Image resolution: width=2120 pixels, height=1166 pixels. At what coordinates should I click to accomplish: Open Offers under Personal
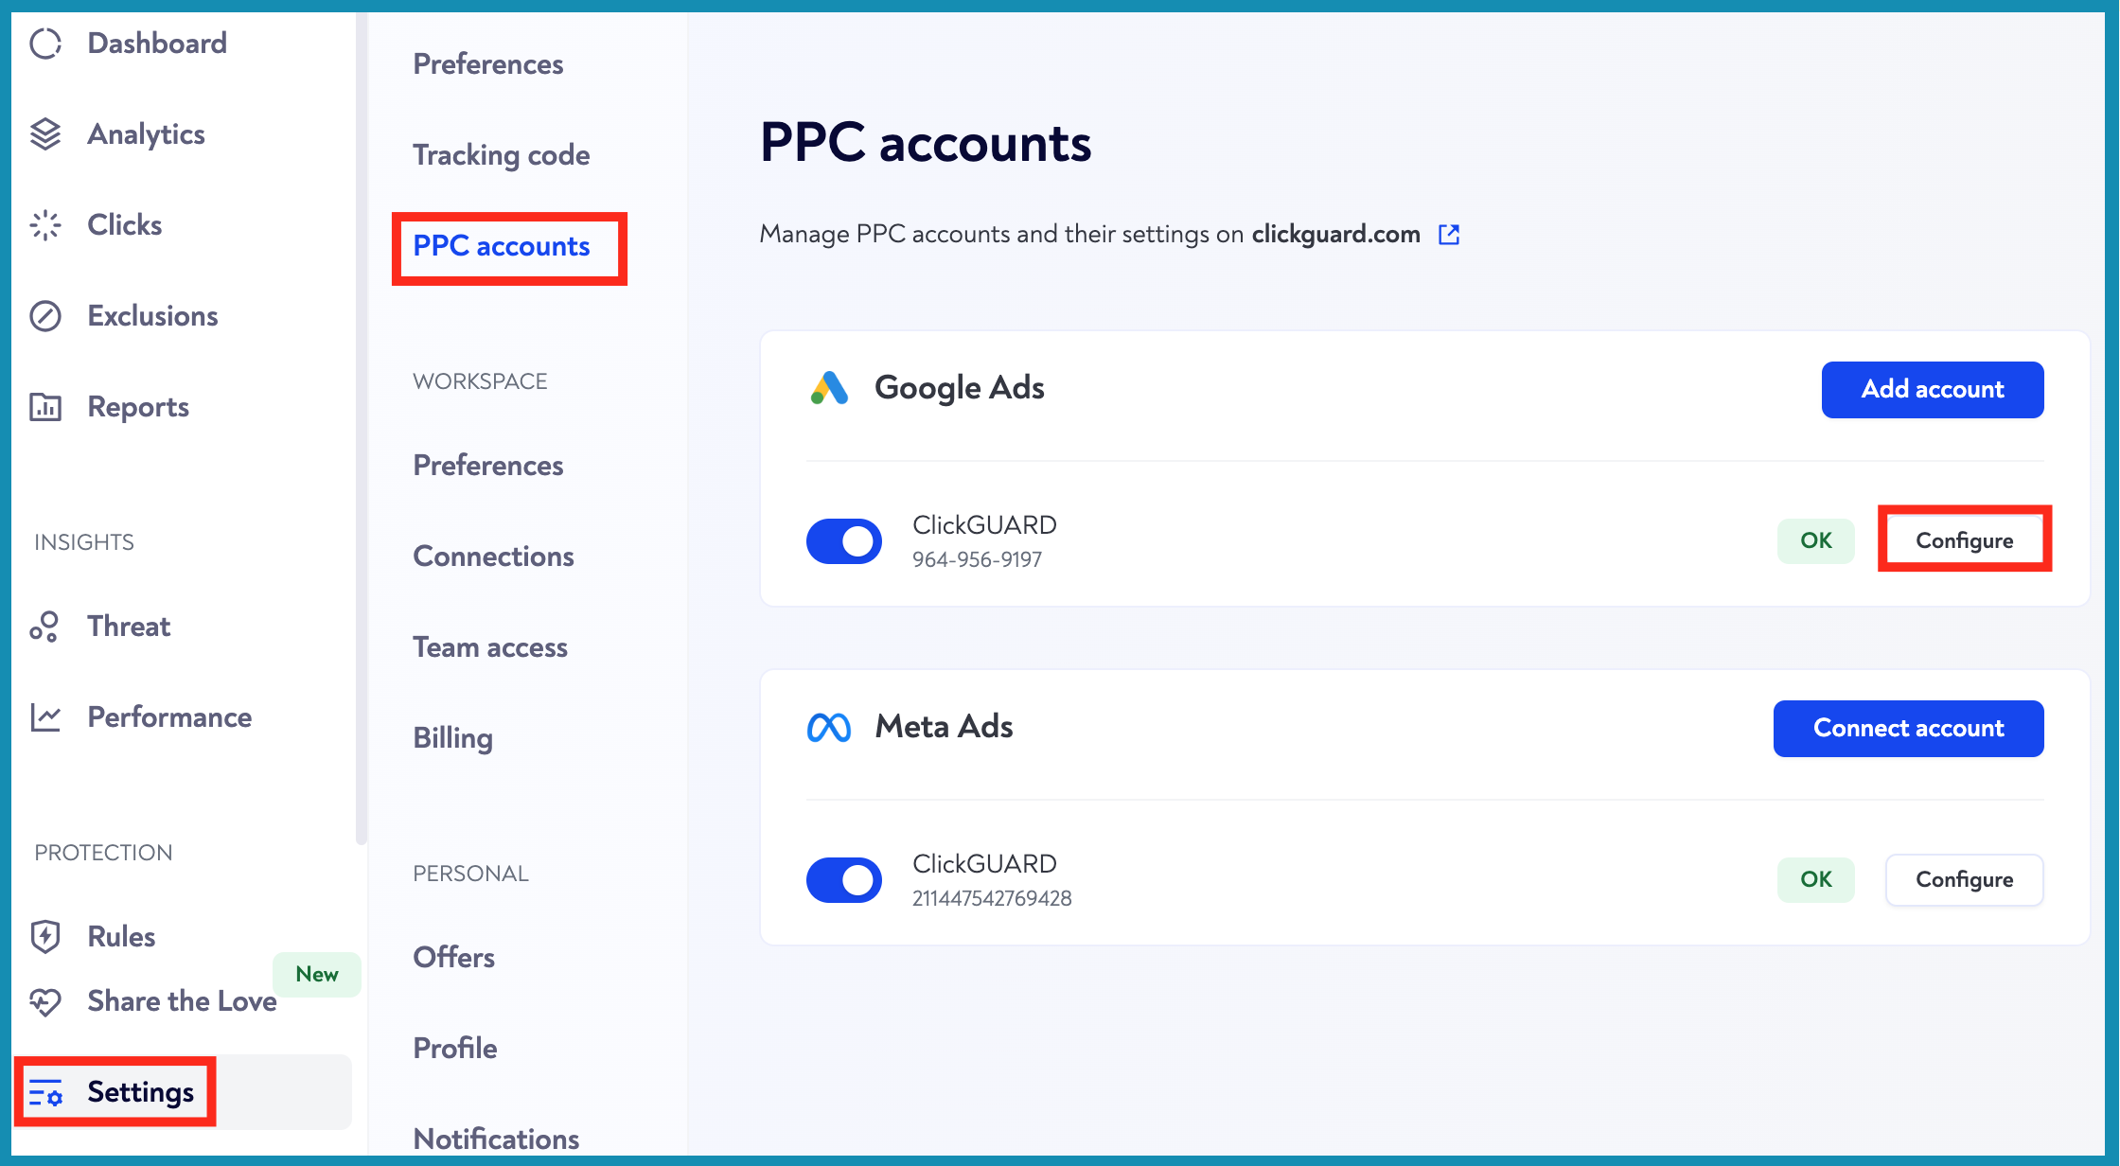453,958
